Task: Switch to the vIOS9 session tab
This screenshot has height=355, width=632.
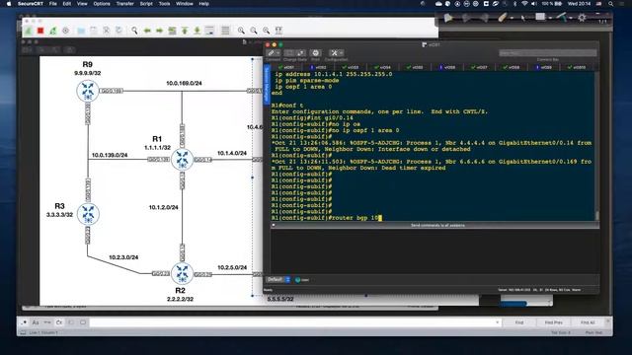Action: [544, 67]
